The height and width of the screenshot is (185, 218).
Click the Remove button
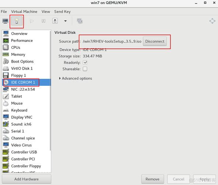[x=152, y=179]
